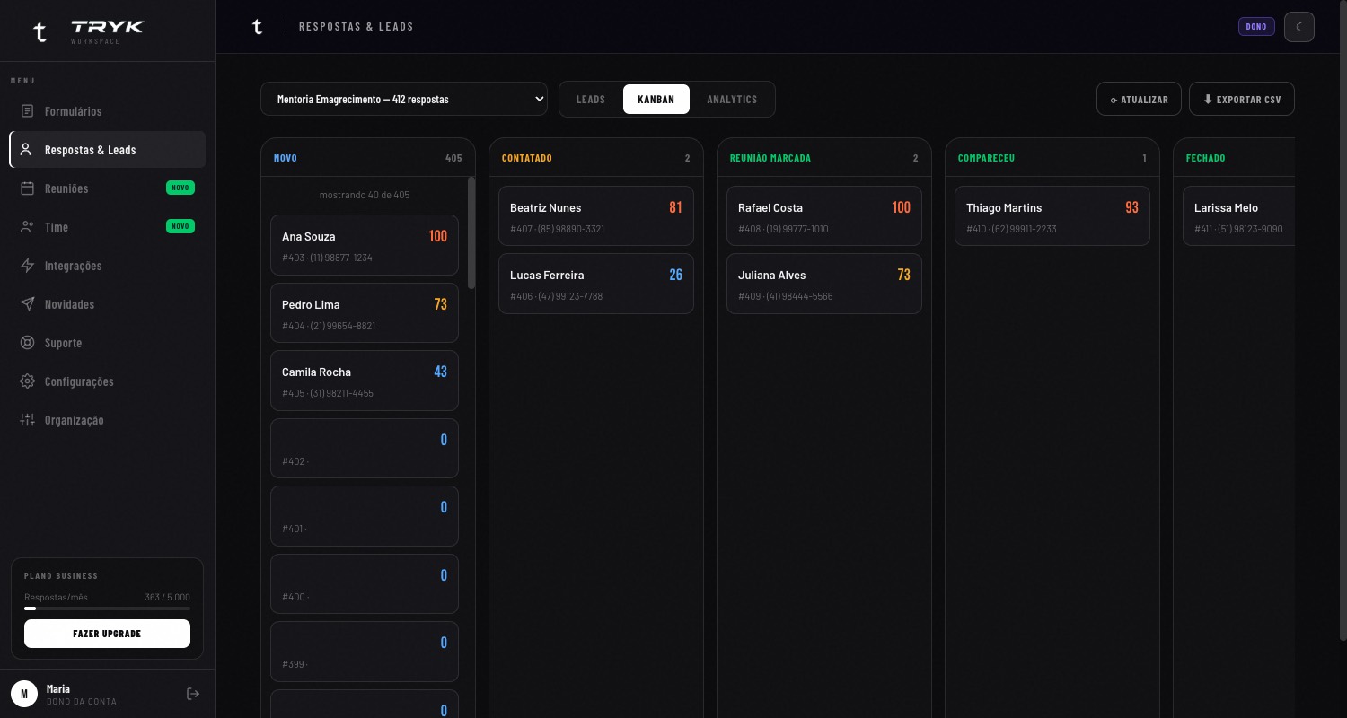Click the Respostas & Leads person icon
The height and width of the screenshot is (718, 1347).
pos(26,150)
